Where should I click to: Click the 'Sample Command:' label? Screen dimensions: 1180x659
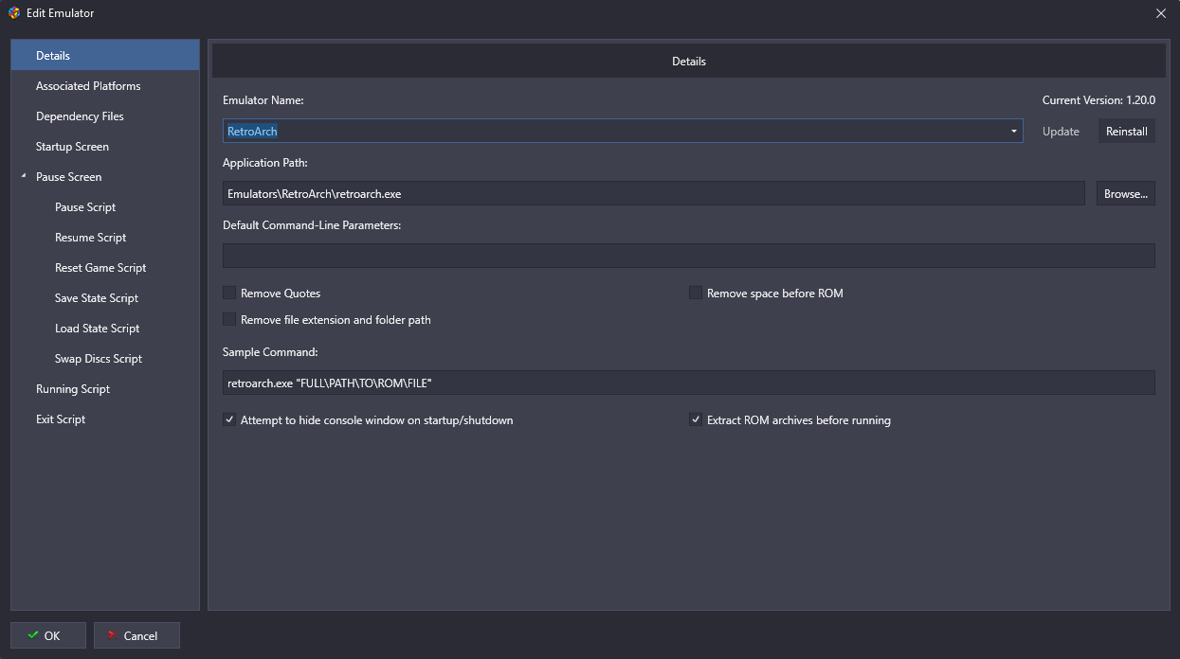click(x=270, y=352)
